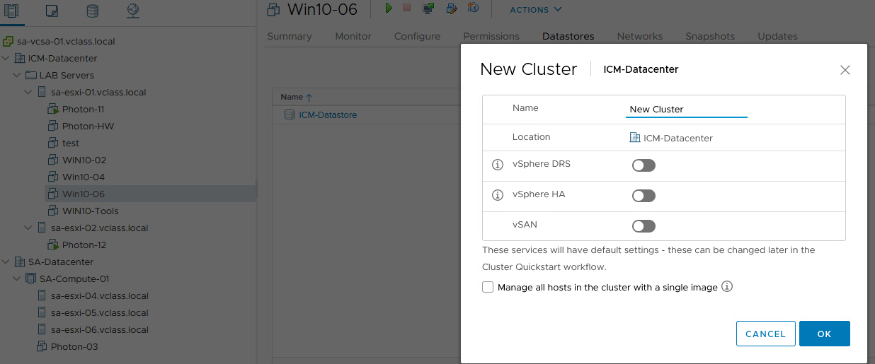The height and width of the screenshot is (364, 875).
Task: Enable the vSphere HA switch
Action: click(644, 196)
